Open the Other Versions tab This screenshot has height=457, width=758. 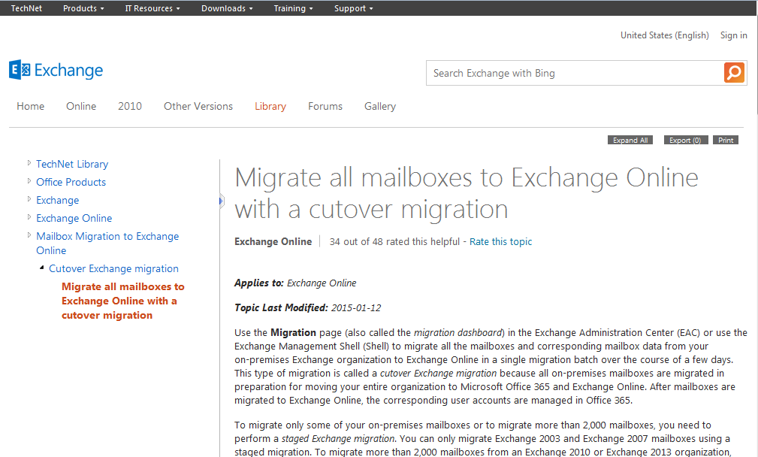(198, 107)
